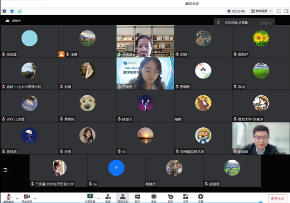
Task: Toggle the side panel layout button
Action: click(286, 11)
